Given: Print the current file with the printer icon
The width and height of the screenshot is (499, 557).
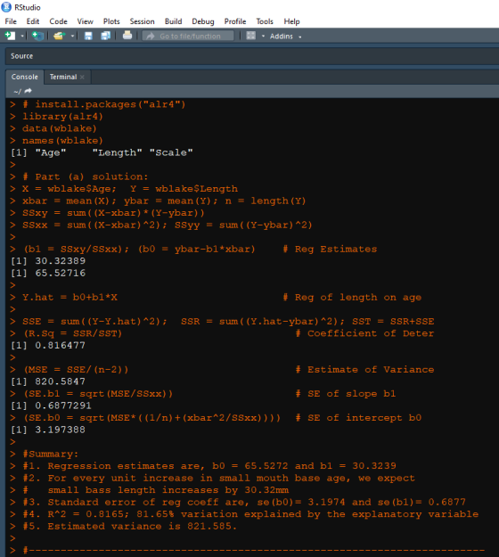Looking at the screenshot, I should click(x=127, y=36).
